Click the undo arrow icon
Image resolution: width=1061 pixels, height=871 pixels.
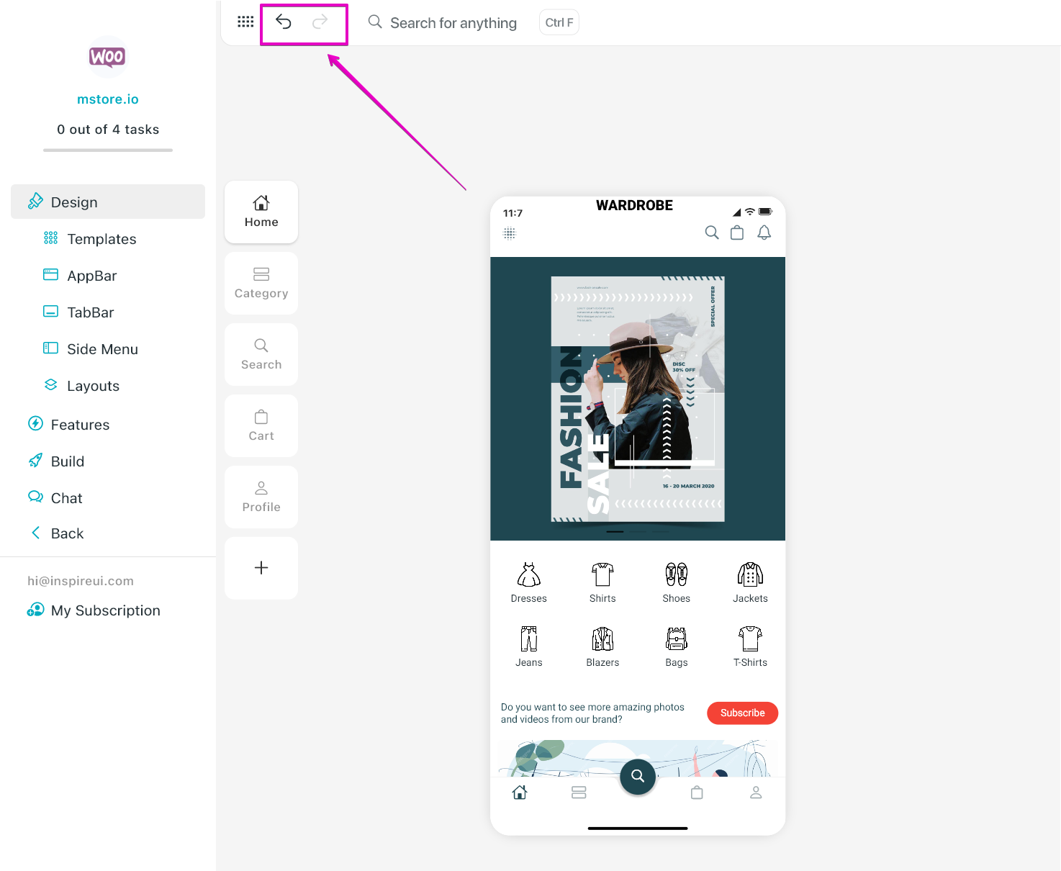(284, 22)
